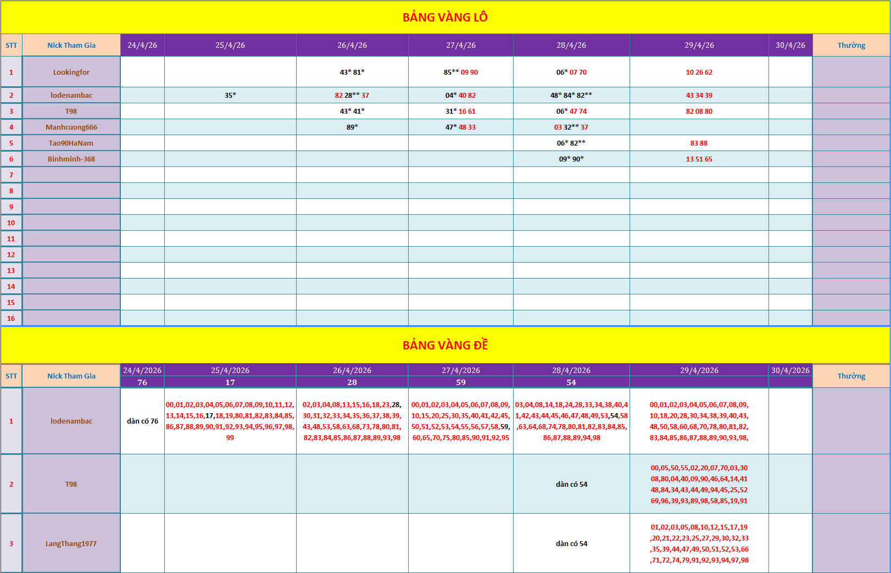891x573 pixels.
Task: Click the 29/4/2026 header in Đề table
Action: point(699,370)
